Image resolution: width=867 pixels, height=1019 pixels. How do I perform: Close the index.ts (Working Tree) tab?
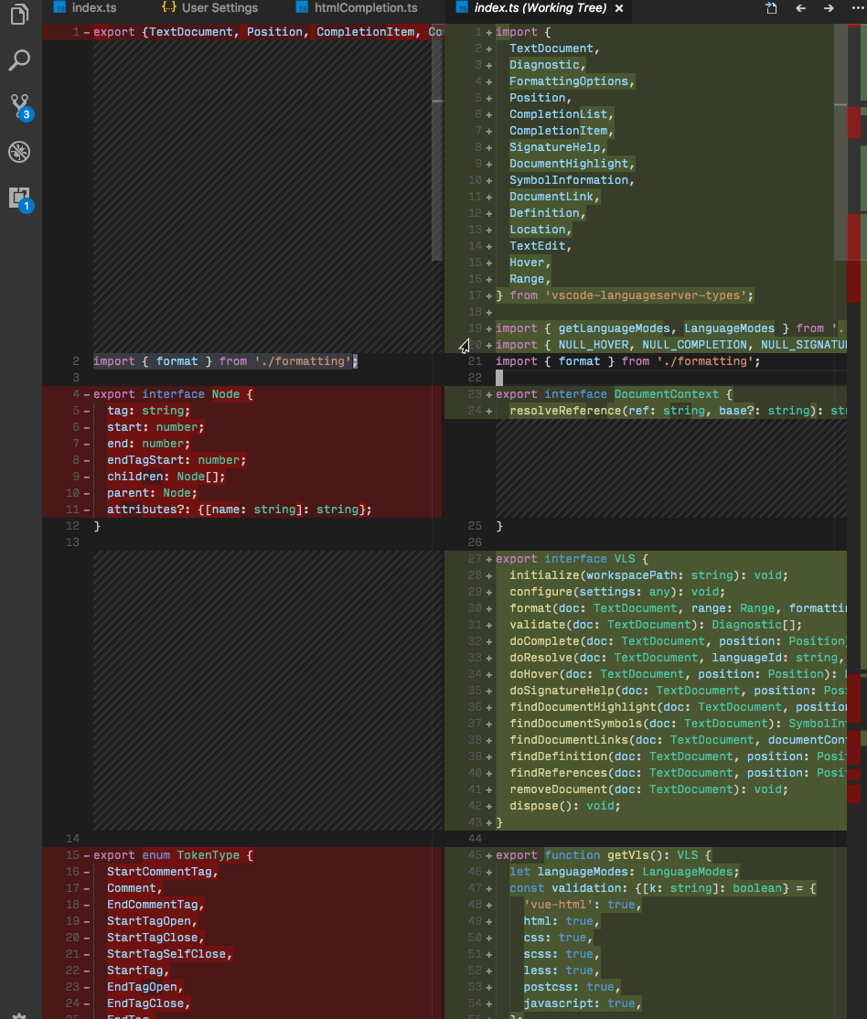(x=619, y=8)
